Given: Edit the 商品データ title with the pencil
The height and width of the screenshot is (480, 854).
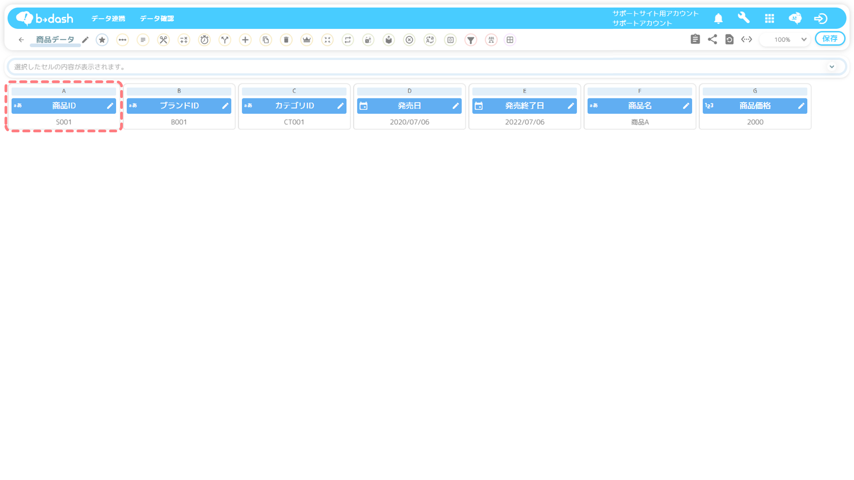Looking at the screenshot, I should click(85, 40).
